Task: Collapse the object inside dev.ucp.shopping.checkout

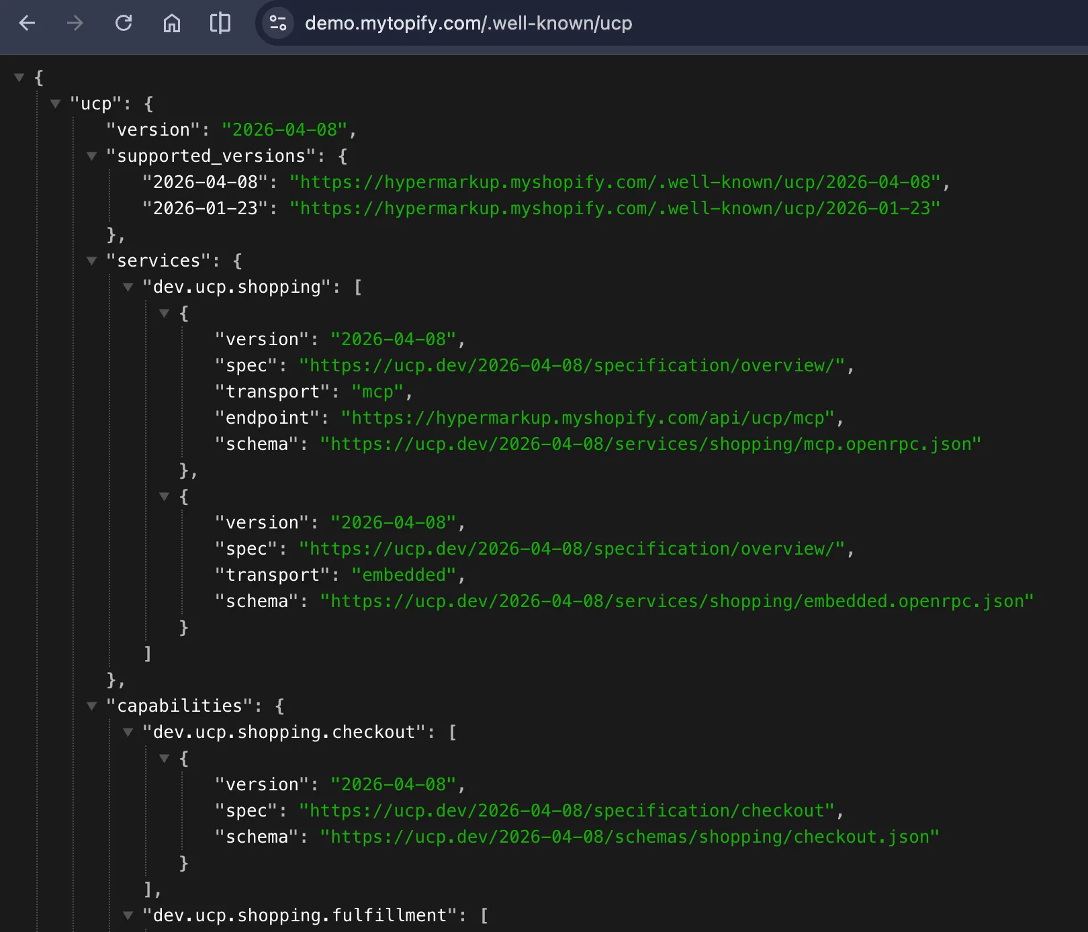Action: [x=165, y=759]
